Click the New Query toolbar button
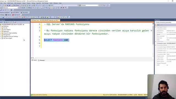Viewport: 176px width, 99px height. (15, 5)
